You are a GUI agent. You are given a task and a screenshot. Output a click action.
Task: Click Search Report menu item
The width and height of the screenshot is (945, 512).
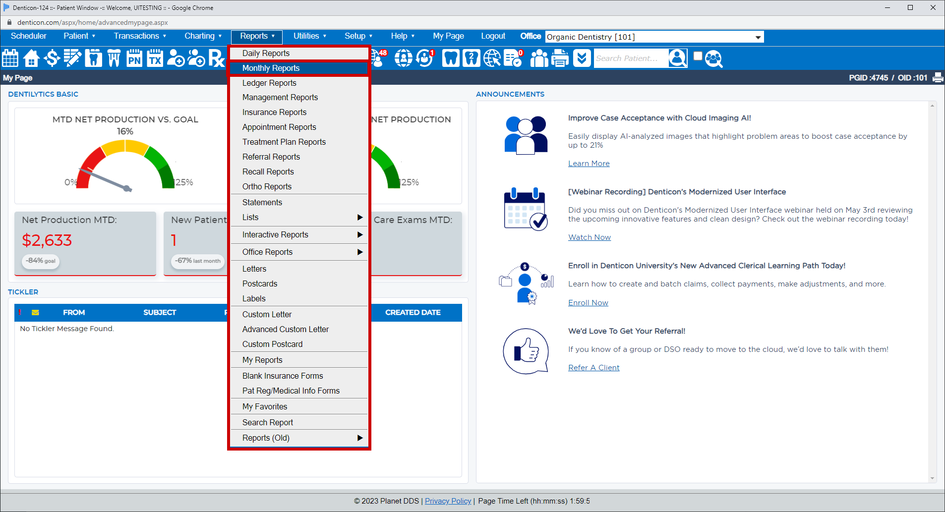coord(299,422)
